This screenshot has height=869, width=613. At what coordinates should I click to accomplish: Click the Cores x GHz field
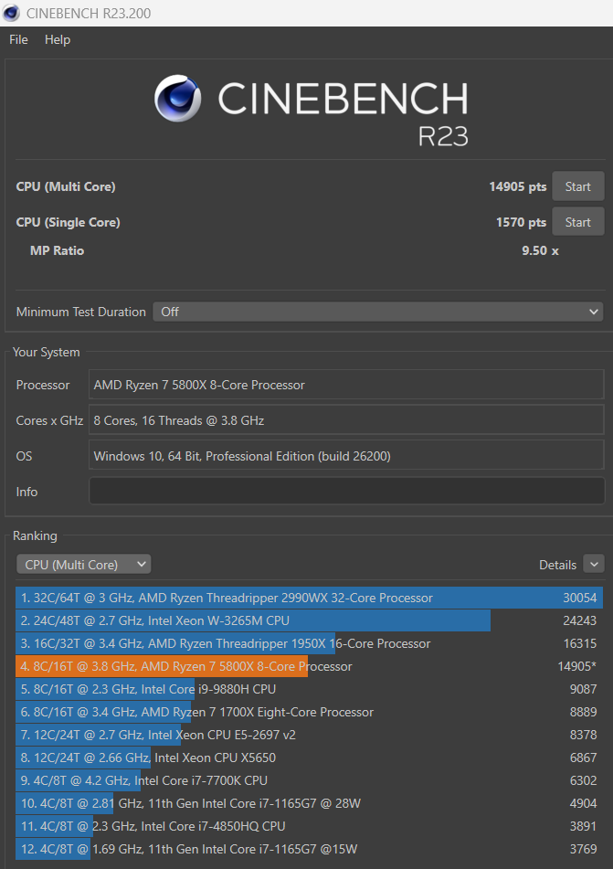(x=346, y=420)
